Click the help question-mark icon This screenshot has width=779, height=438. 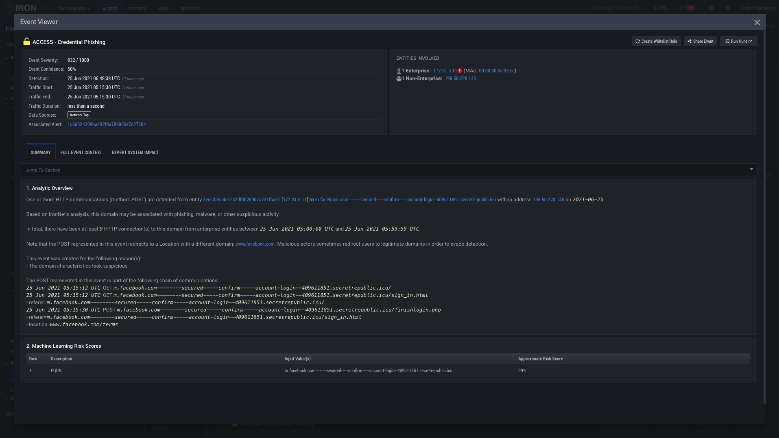(728, 8)
